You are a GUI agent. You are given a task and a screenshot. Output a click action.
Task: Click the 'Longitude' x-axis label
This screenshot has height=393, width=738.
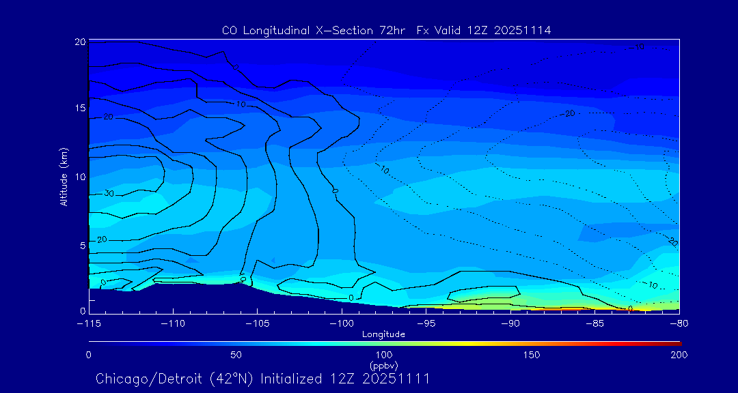click(383, 334)
